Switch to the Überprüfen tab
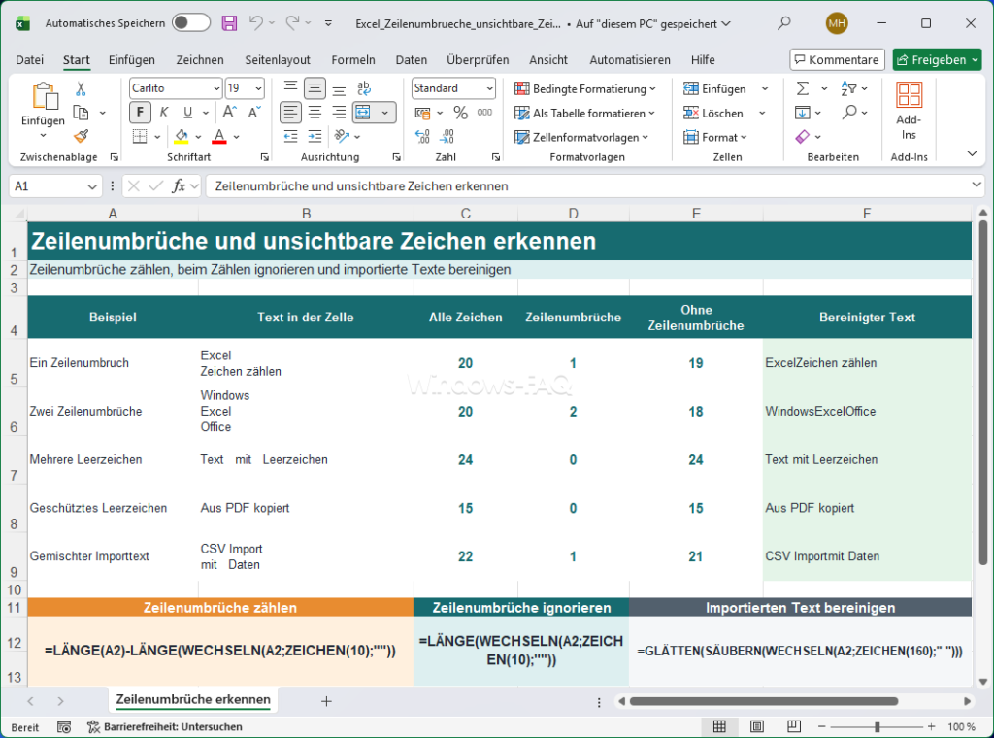Screen dimensions: 994x738 click(x=478, y=59)
